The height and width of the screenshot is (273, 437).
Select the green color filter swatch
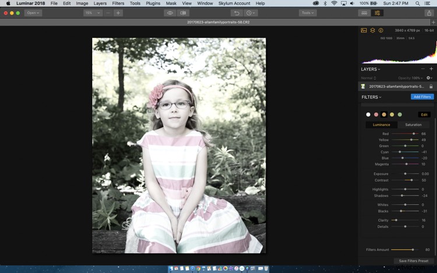[x=400, y=114]
